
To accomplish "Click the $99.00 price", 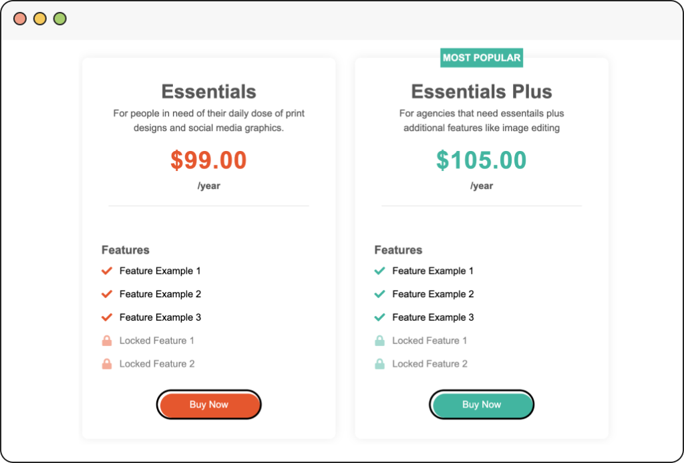I will click(208, 160).
